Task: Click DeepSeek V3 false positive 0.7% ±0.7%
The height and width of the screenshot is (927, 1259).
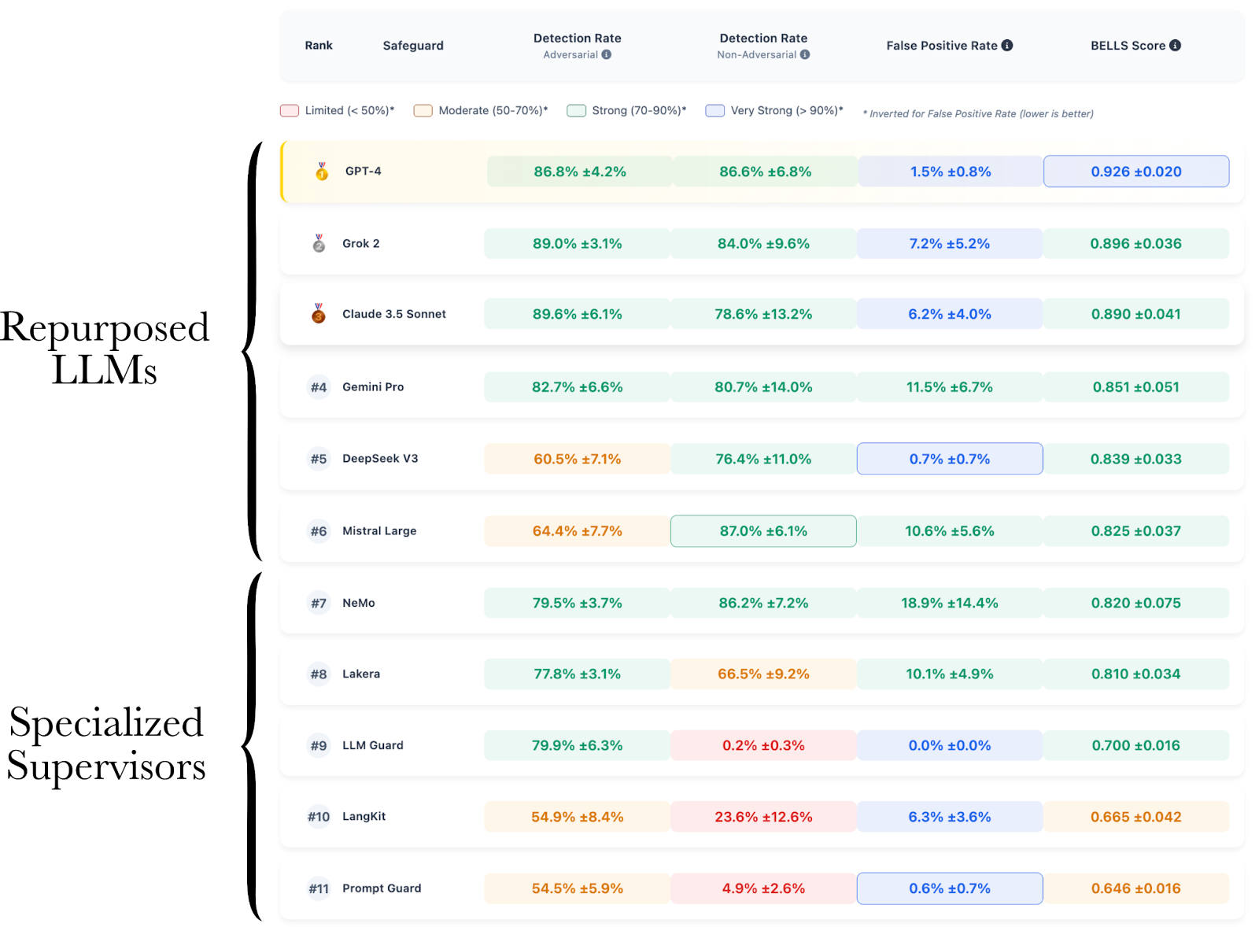Action: click(x=950, y=459)
